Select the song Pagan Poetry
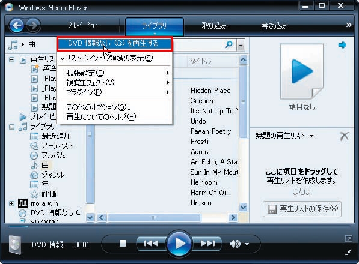The height and width of the screenshot is (264, 359). [x=211, y=131]
